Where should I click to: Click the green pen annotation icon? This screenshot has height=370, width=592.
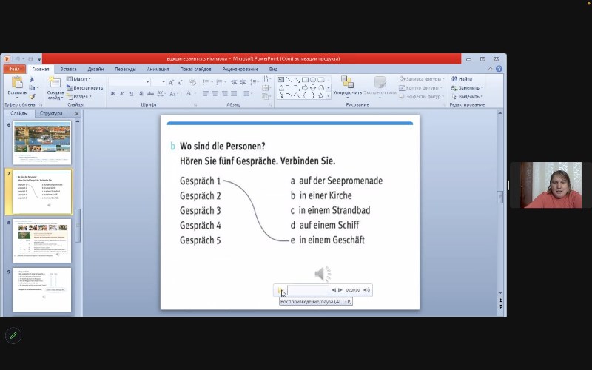[x=13, y=335]
